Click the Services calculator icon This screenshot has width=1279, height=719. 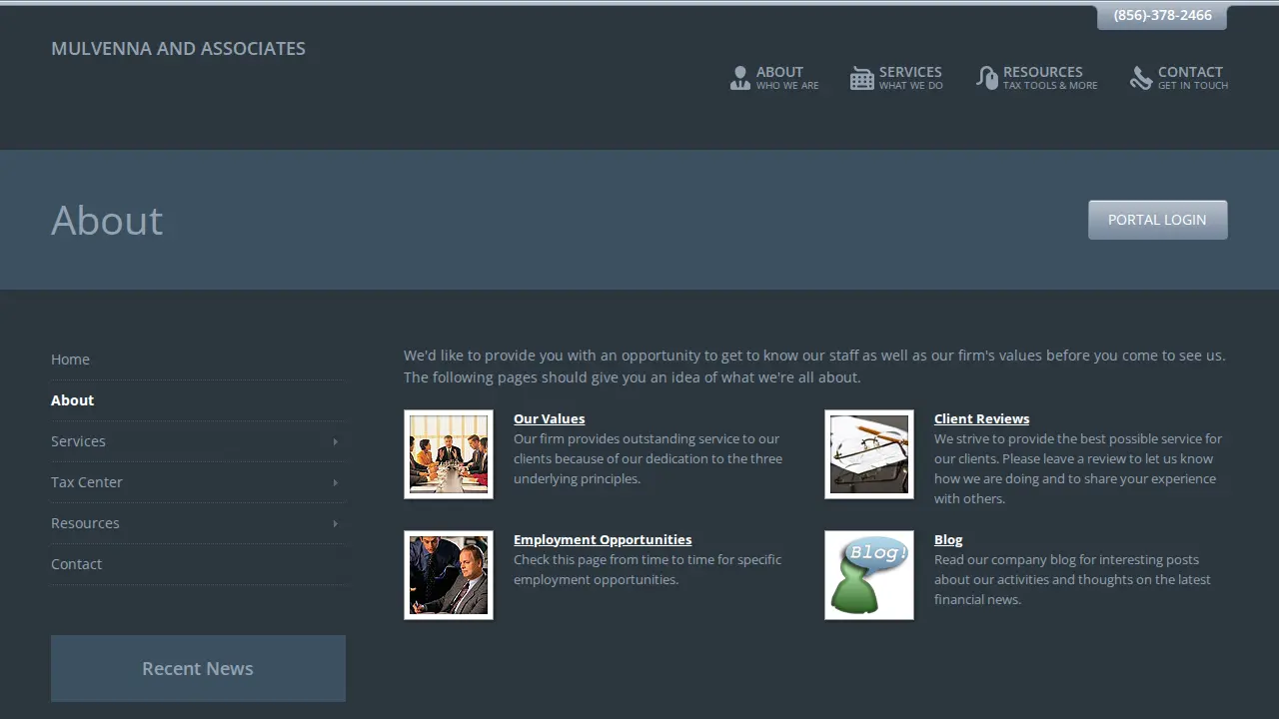pos(861,78)
